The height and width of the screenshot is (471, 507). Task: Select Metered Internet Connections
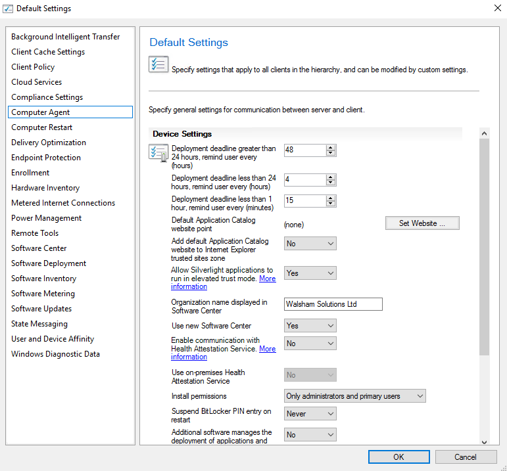click(63, 203)
